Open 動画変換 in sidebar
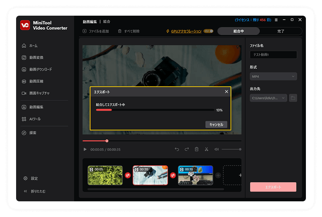Screen dimensions: 322x217 pos(33,57)
